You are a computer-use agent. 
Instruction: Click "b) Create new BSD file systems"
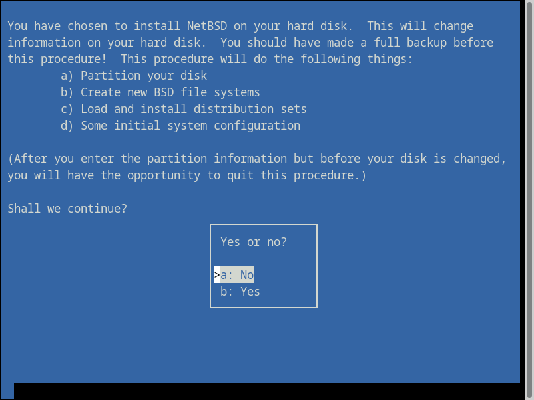(x=160, y=92)
